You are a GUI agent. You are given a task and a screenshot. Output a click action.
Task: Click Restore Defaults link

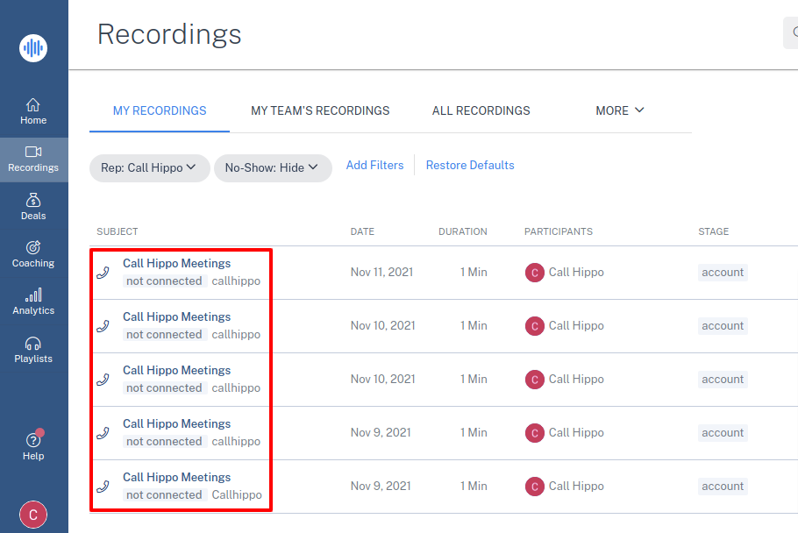click(470, 166)
